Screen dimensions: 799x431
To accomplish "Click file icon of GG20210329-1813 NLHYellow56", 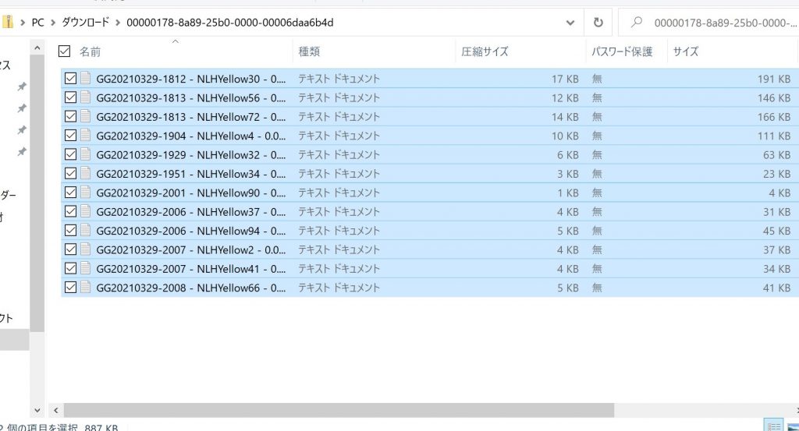I will pos(86,97).
